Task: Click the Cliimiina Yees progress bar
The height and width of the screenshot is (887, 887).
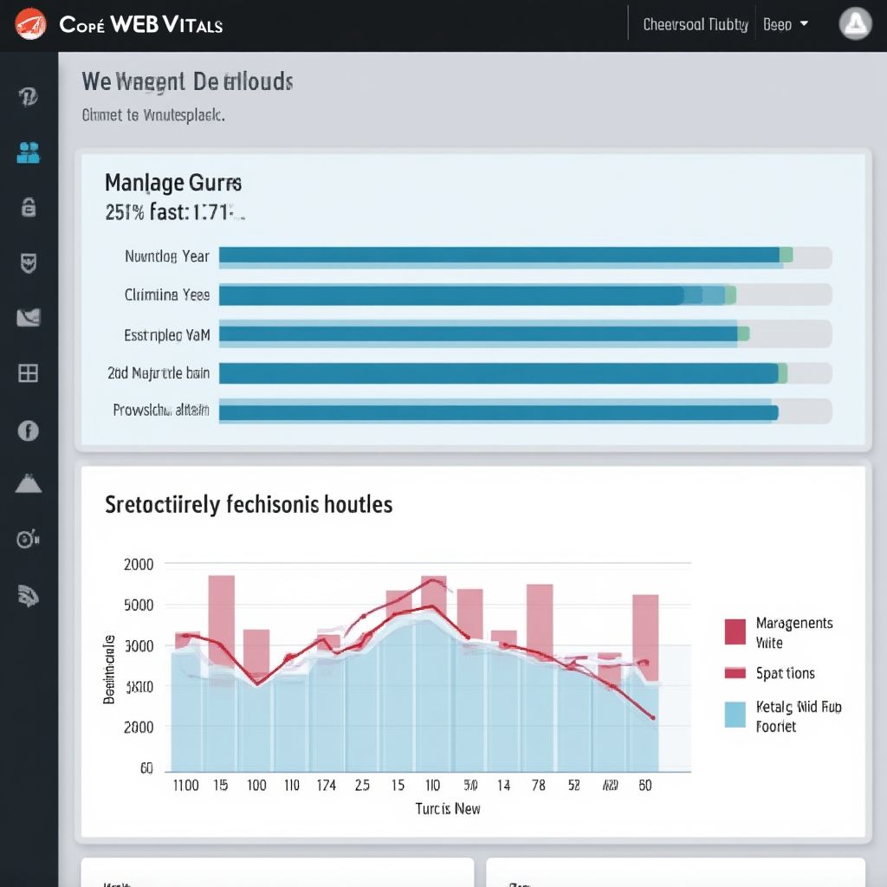Action: click(525, 295)
